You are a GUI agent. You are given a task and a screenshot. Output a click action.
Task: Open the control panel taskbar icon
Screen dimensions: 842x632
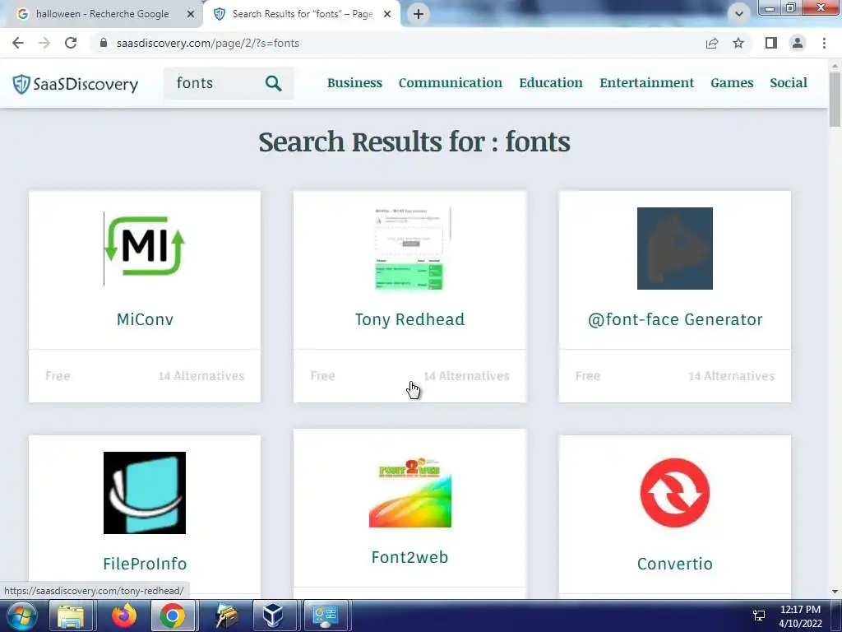click(x=325, y=616)
